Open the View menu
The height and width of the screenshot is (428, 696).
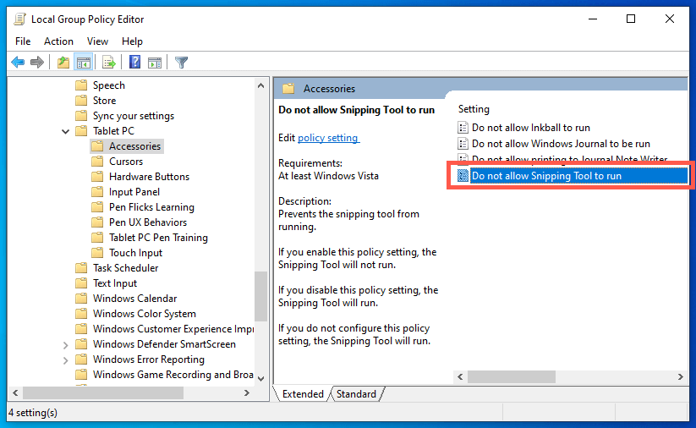tap(97, 41)
